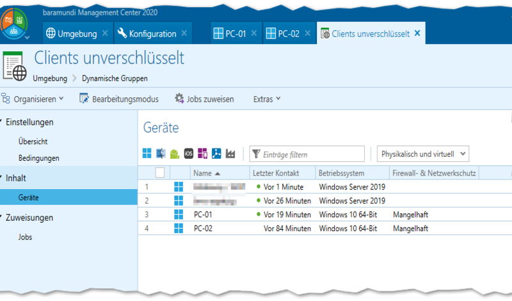Click 'Vor 1 Minute' cell
Image resolution: width=512 pixels, height=301 pixels.
284,187
